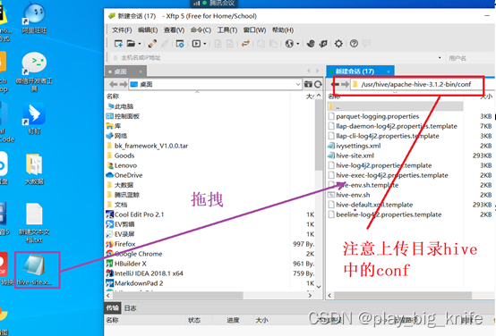The width and height of the screenshot is (496, 336).
Task: Click the back arrow in remote pane
Action: 335,84
